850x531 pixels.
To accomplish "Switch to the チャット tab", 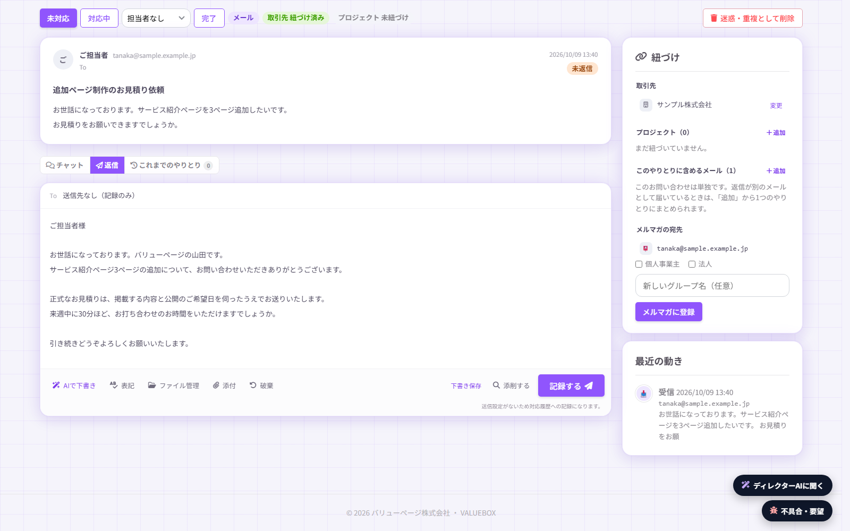I will (x=65, y=165).
